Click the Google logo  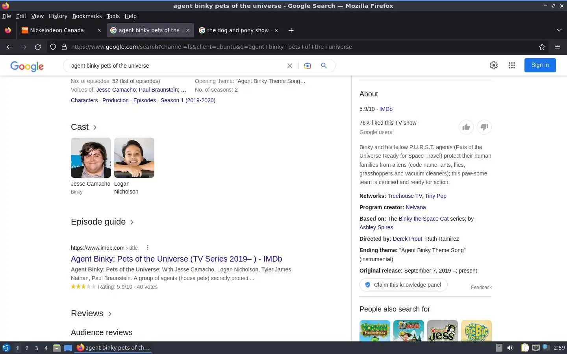(27, 66)
